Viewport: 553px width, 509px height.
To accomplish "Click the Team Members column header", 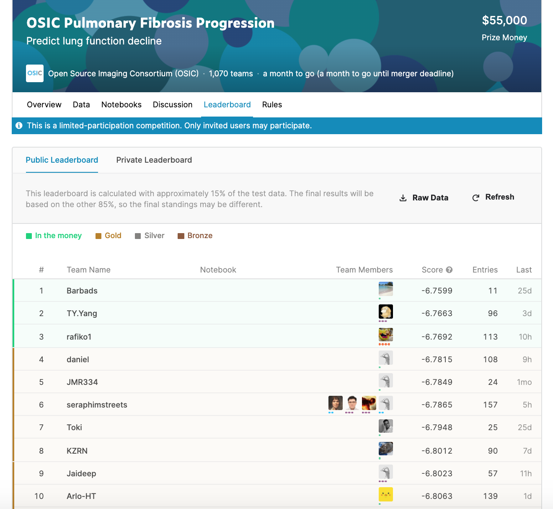I will (364, 270).
